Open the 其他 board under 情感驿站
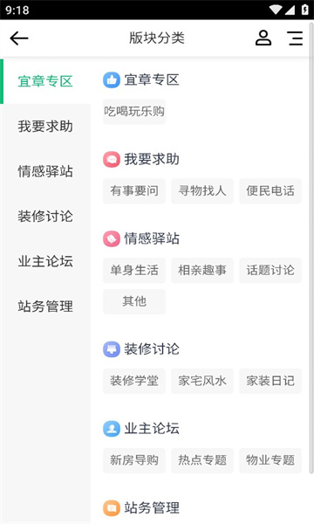Screen dimensions: 314x524 [x=134, y=301]
